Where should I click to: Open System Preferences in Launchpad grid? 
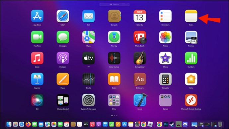(x=88, y=100)
